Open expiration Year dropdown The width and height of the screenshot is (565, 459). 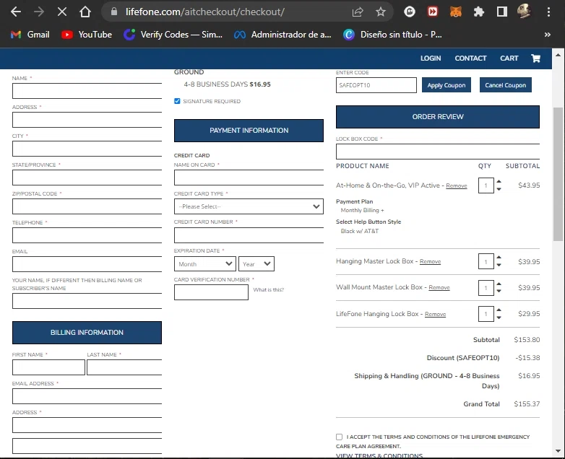tap(256, 264)
